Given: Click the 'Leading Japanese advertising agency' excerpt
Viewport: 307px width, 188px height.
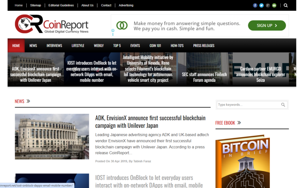Looking at the screenshot, I should 152,144.
